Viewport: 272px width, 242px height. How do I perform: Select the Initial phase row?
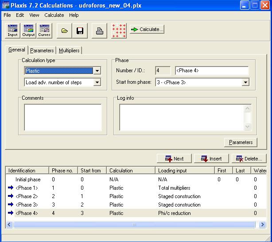pyautogui.click(x=136, y=180)
